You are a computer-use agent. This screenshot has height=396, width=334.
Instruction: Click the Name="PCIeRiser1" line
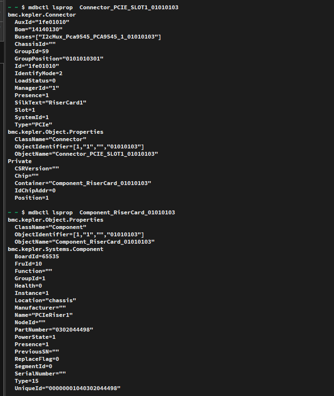click(44, 315)
